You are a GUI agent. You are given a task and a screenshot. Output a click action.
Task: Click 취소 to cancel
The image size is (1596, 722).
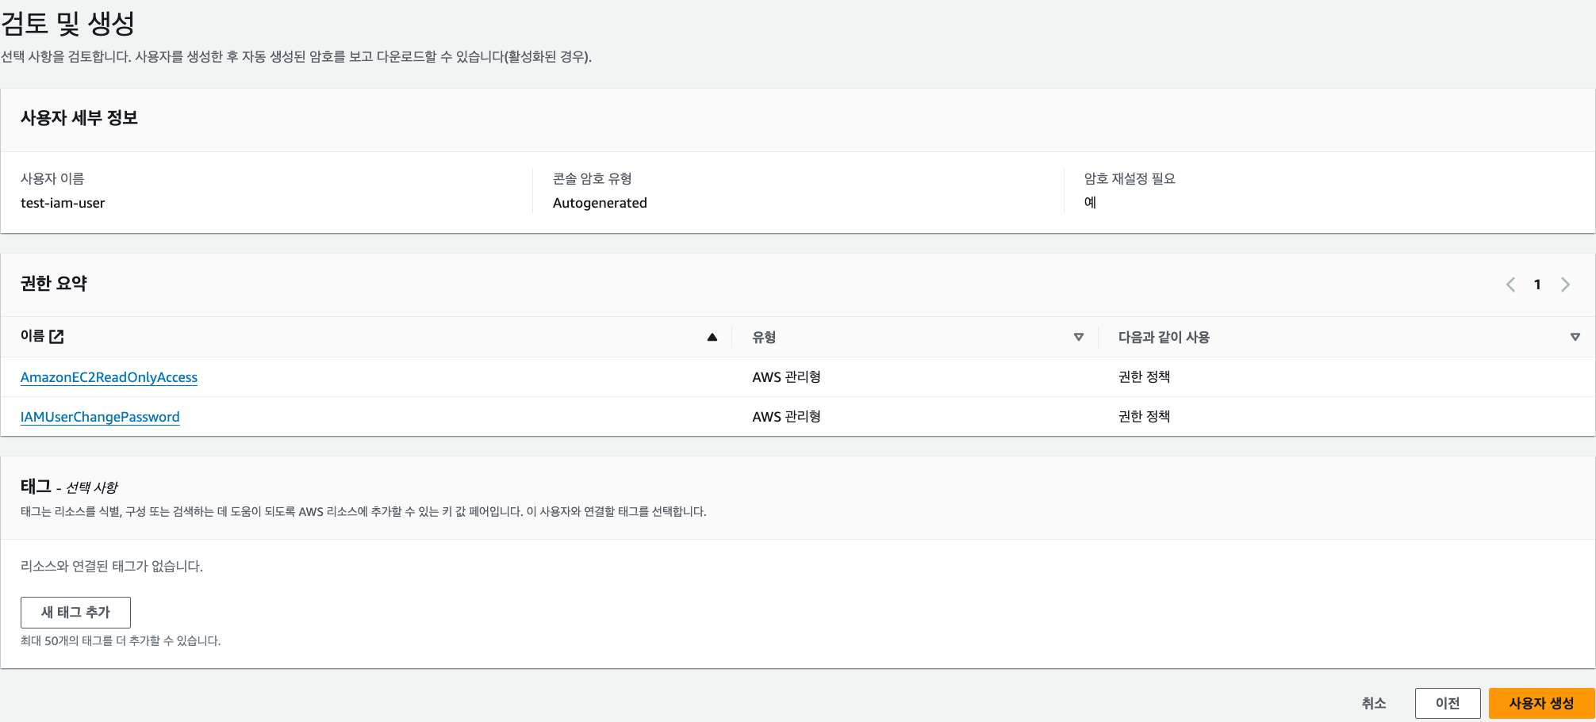tap(1374, 703)
